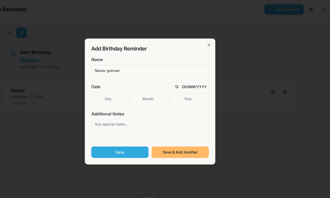
Task: Click into the Additional Notes text area
Action: 150,130
